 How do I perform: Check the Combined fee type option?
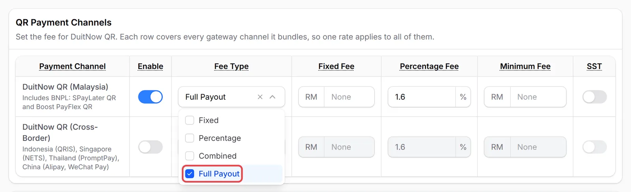[x=190, y=156]
